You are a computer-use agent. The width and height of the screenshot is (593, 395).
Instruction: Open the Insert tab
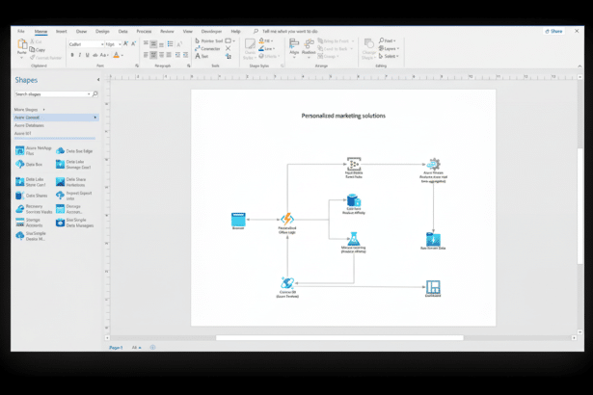pos(62,32)
